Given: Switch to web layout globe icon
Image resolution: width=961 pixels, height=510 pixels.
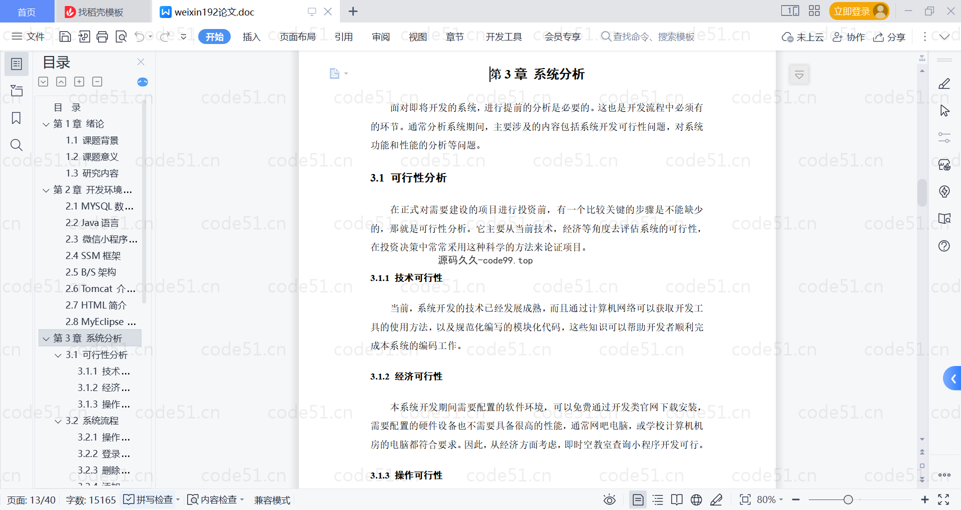Looking at the screenshot, I should 696,499.
